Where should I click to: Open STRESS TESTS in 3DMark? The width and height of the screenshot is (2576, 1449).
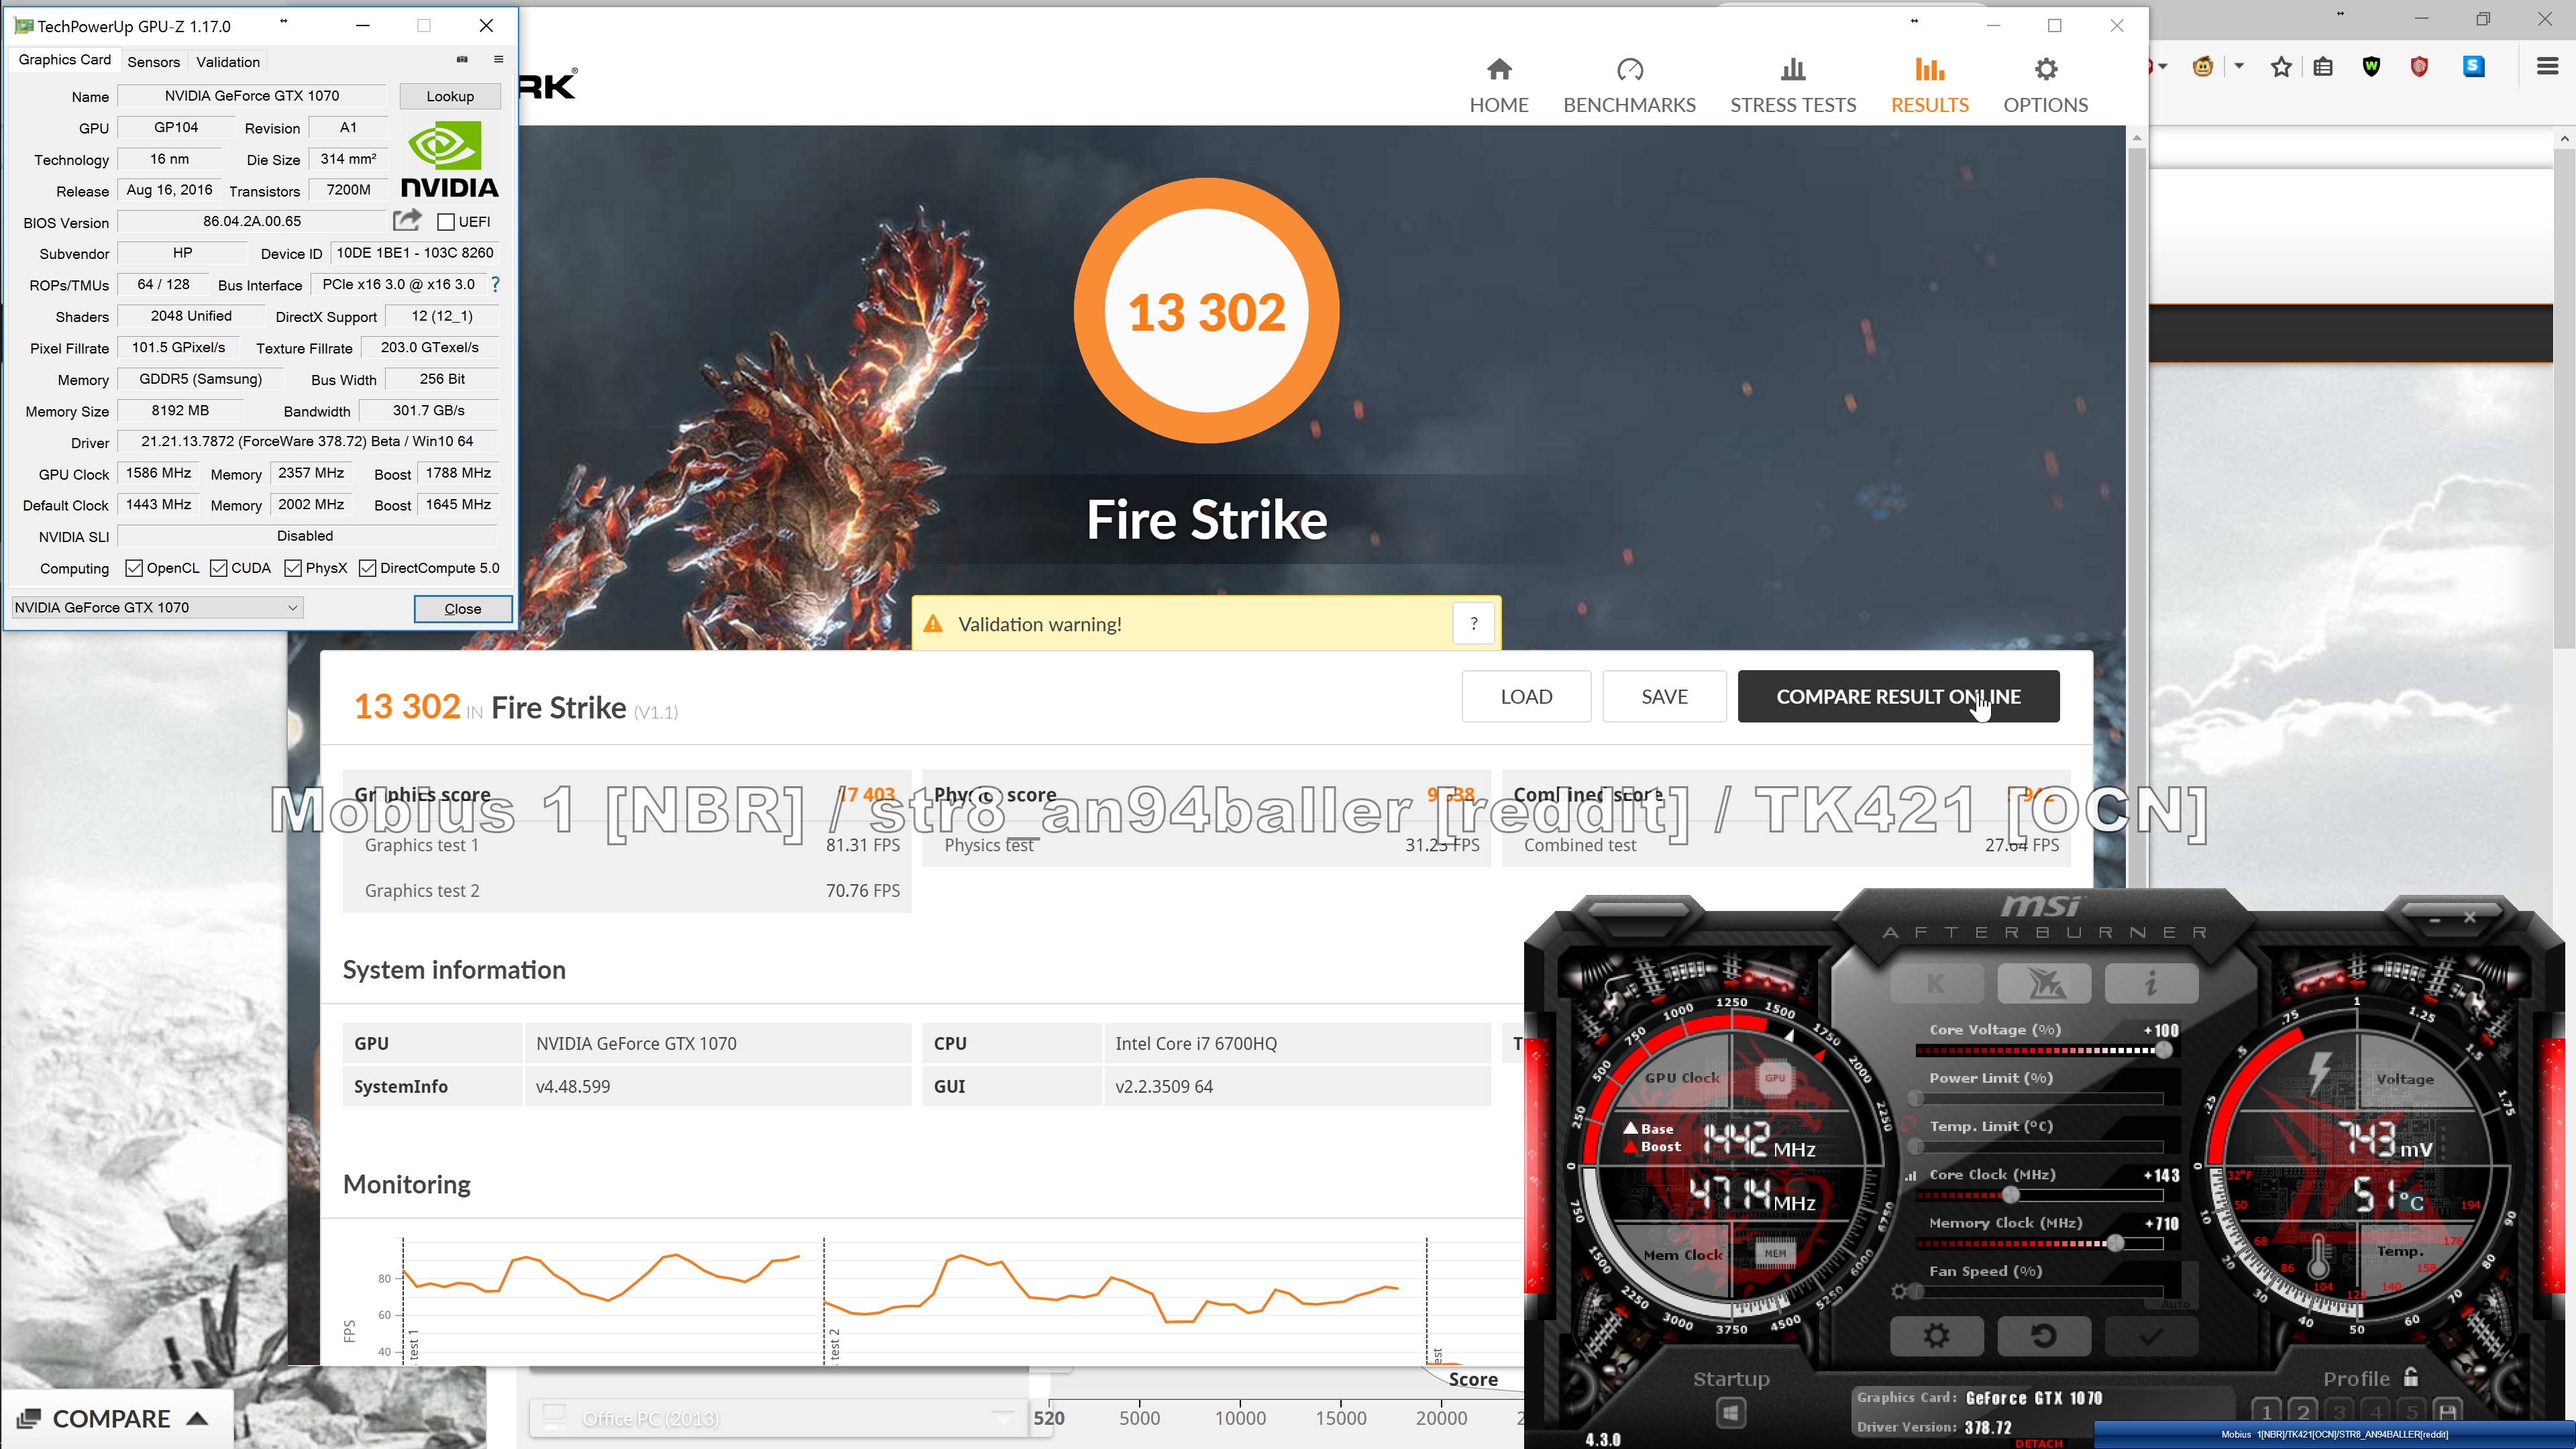tap(1792, 86)
